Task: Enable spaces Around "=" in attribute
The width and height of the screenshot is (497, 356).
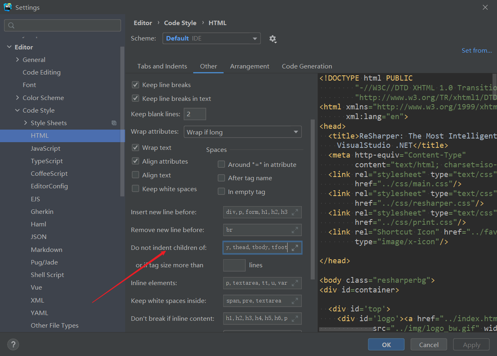Action: pos(222,164)
